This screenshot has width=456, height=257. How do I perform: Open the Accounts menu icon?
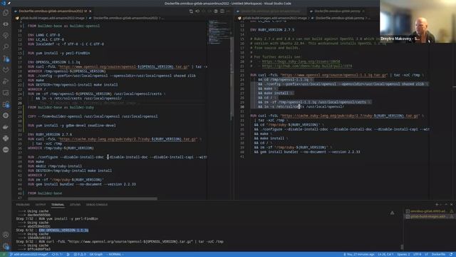(6, 235)
